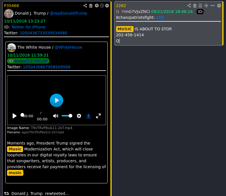Play video with large blue center button

(x=56, y=100)
